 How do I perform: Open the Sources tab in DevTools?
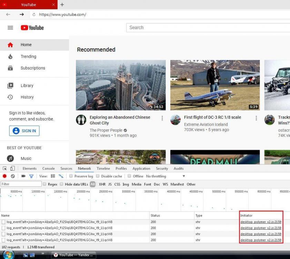[66, 169]
